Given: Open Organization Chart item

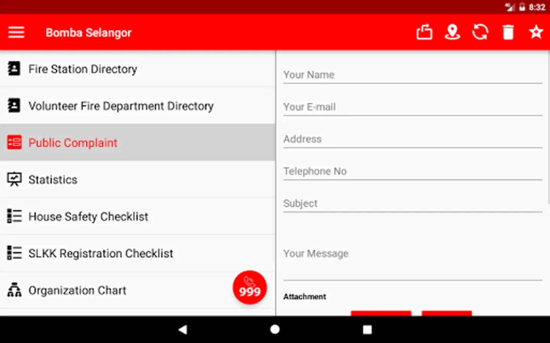Looking at the screenshot, I should click(137, 290).
